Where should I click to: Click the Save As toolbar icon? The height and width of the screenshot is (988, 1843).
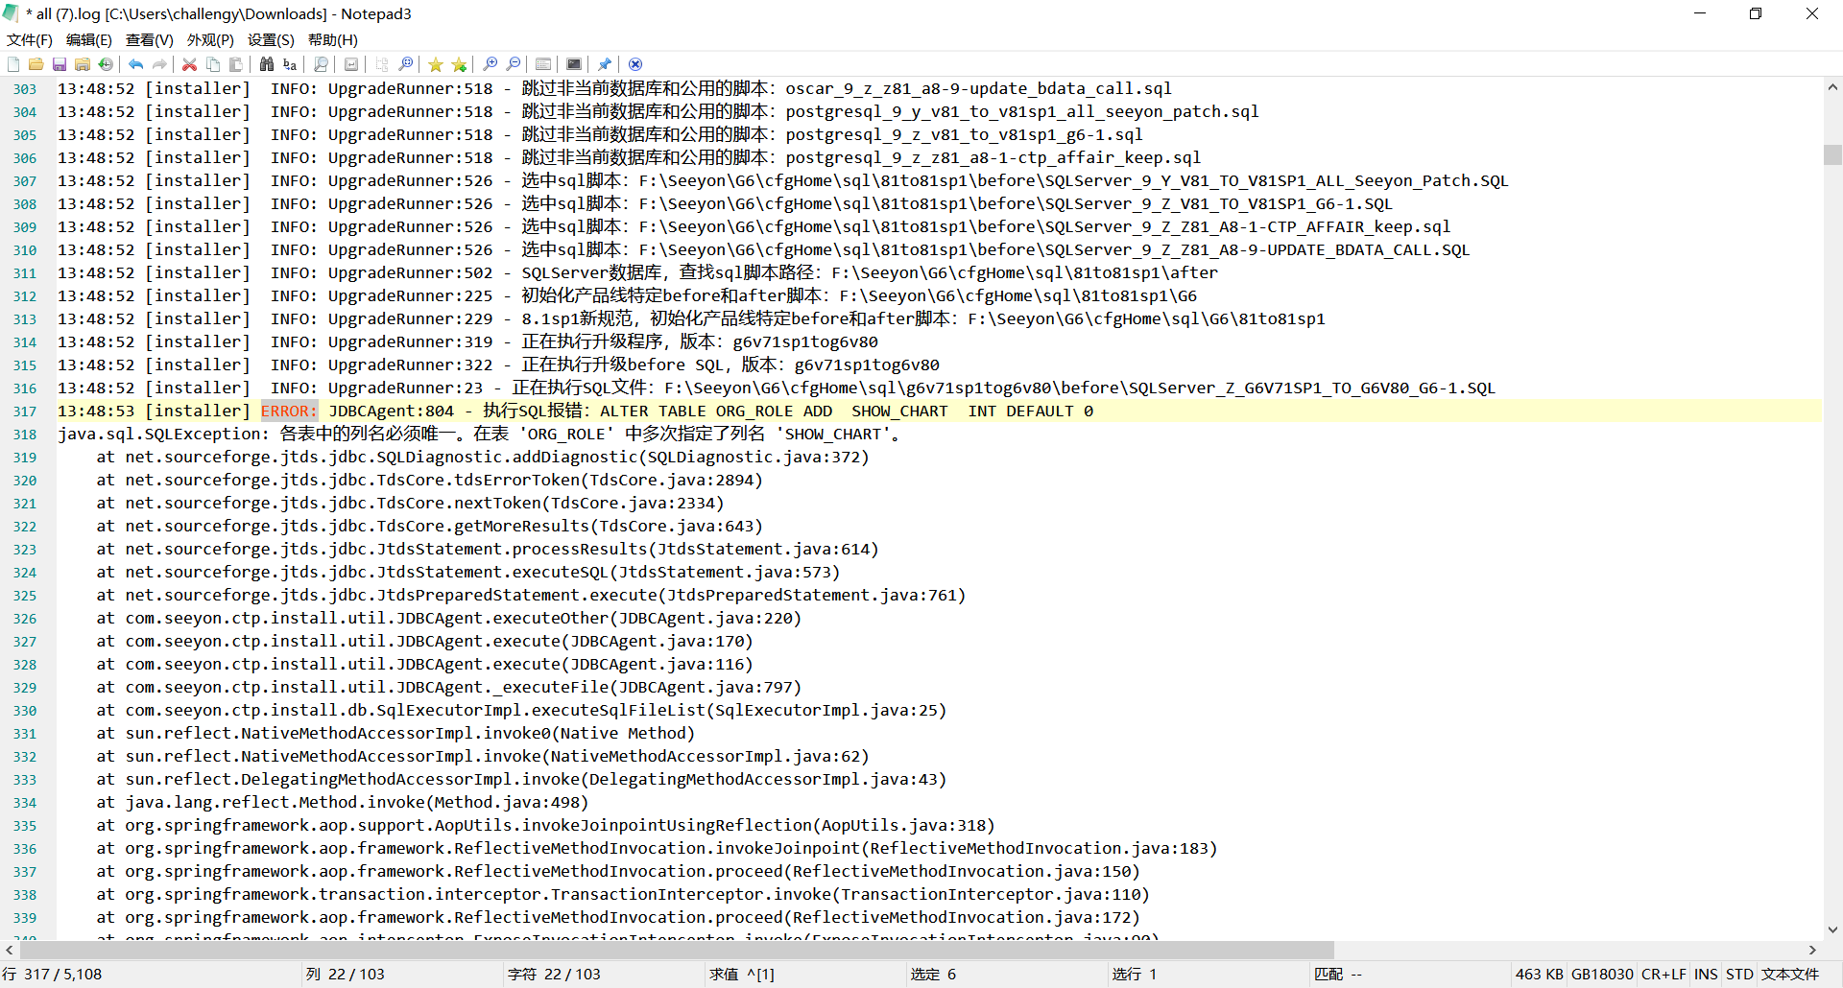83,64
